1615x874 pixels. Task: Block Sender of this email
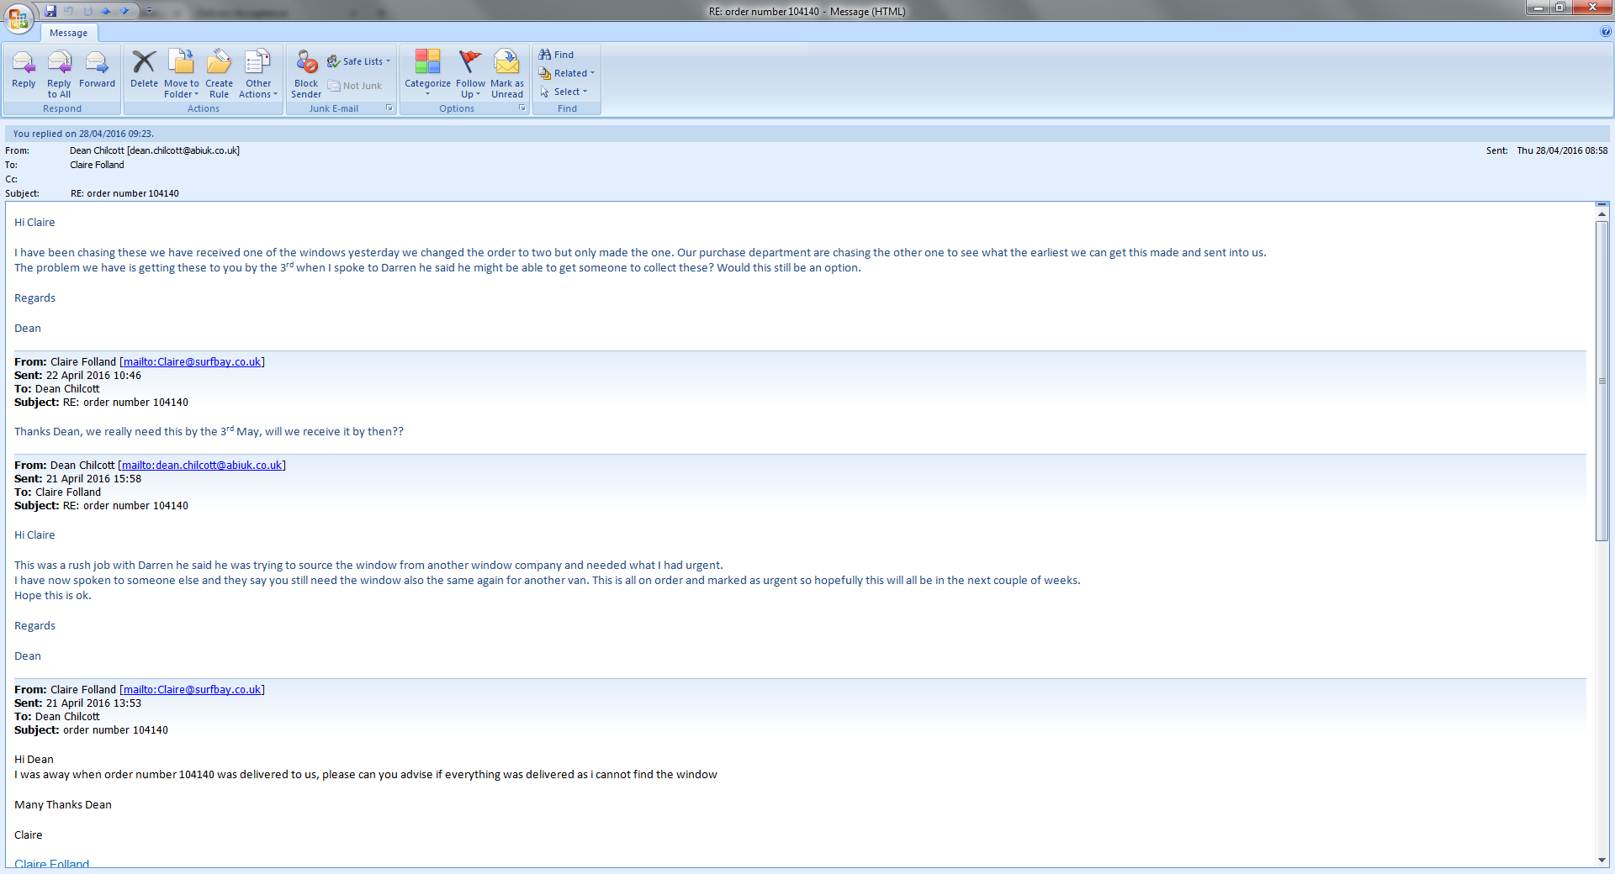(x=306, y=73)
